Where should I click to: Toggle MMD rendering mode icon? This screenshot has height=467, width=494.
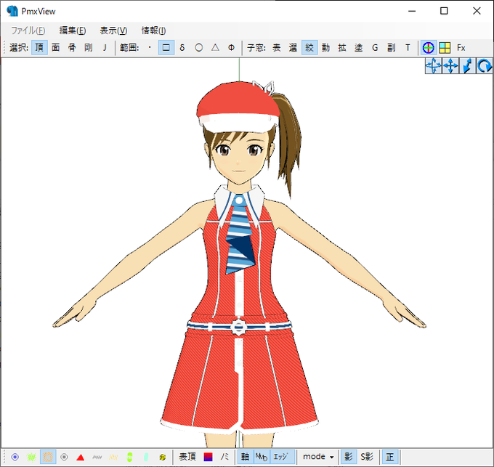262,457
